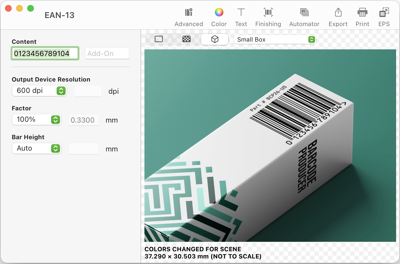This screenshot has width=400, height=264.
Task: Enable the transparency checkerboard preview
Action: (186, 39)
